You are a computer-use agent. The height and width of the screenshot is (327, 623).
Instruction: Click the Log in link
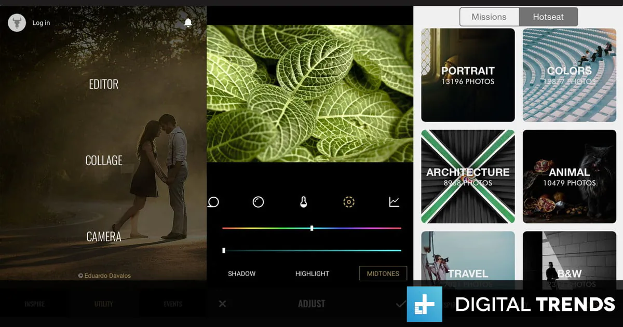41,23
